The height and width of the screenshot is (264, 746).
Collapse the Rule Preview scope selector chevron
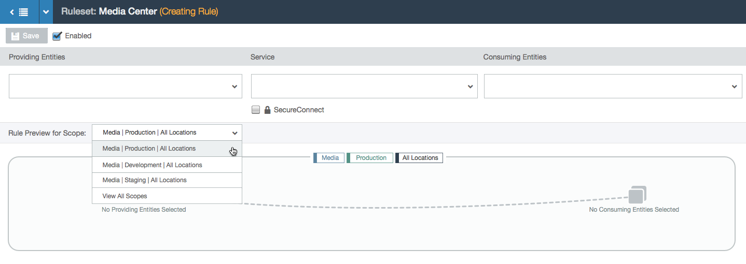pos(235,133)
